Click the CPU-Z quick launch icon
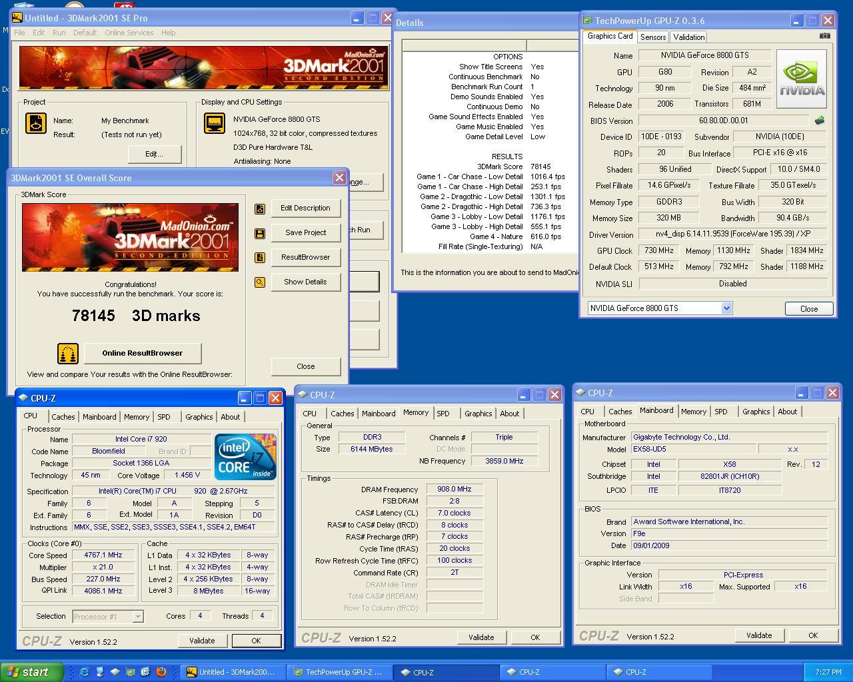 coord(115,672)
